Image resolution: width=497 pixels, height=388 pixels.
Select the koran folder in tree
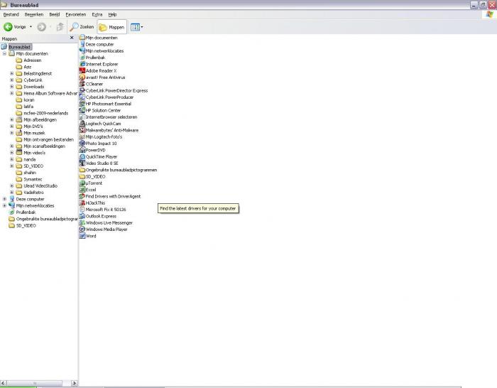(x=29, y=100)
